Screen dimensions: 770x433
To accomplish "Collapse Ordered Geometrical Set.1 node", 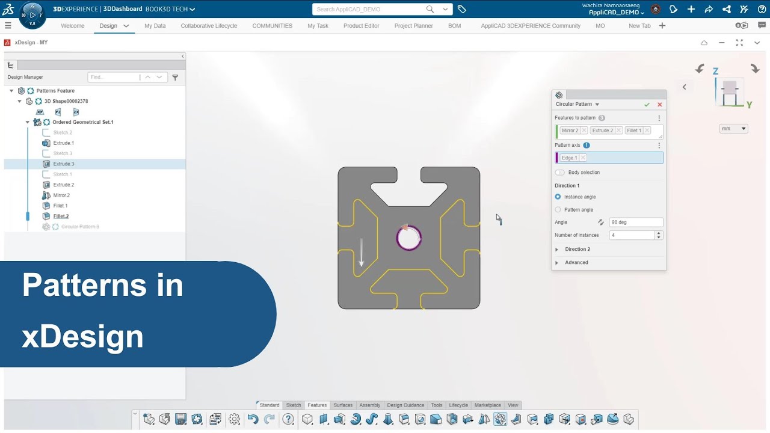I will point(27,122).
